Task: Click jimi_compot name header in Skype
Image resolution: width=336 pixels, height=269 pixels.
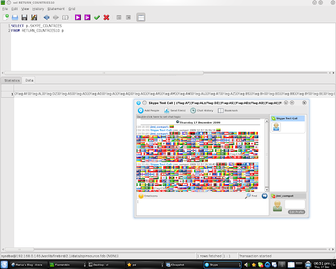Action: pos(288,196)
